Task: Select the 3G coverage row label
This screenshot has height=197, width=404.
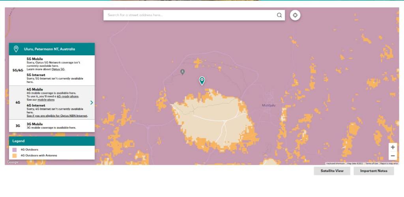Action: click(x=18, y=126)
